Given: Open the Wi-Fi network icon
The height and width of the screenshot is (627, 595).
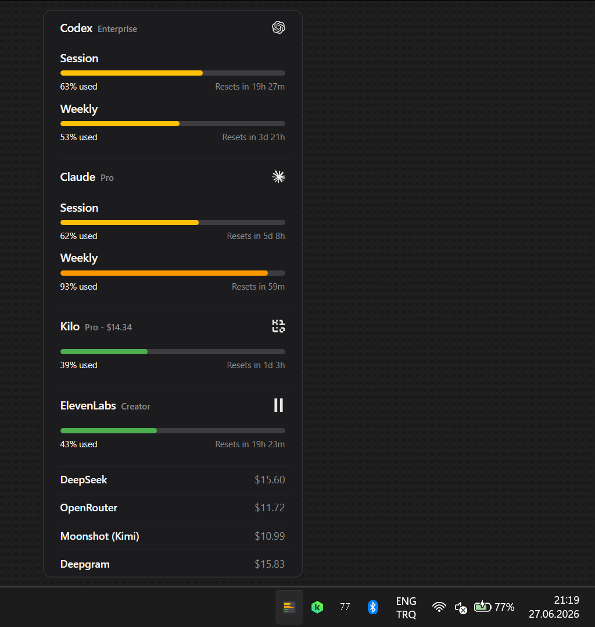Looking at the screenshot, I should 439,607.
